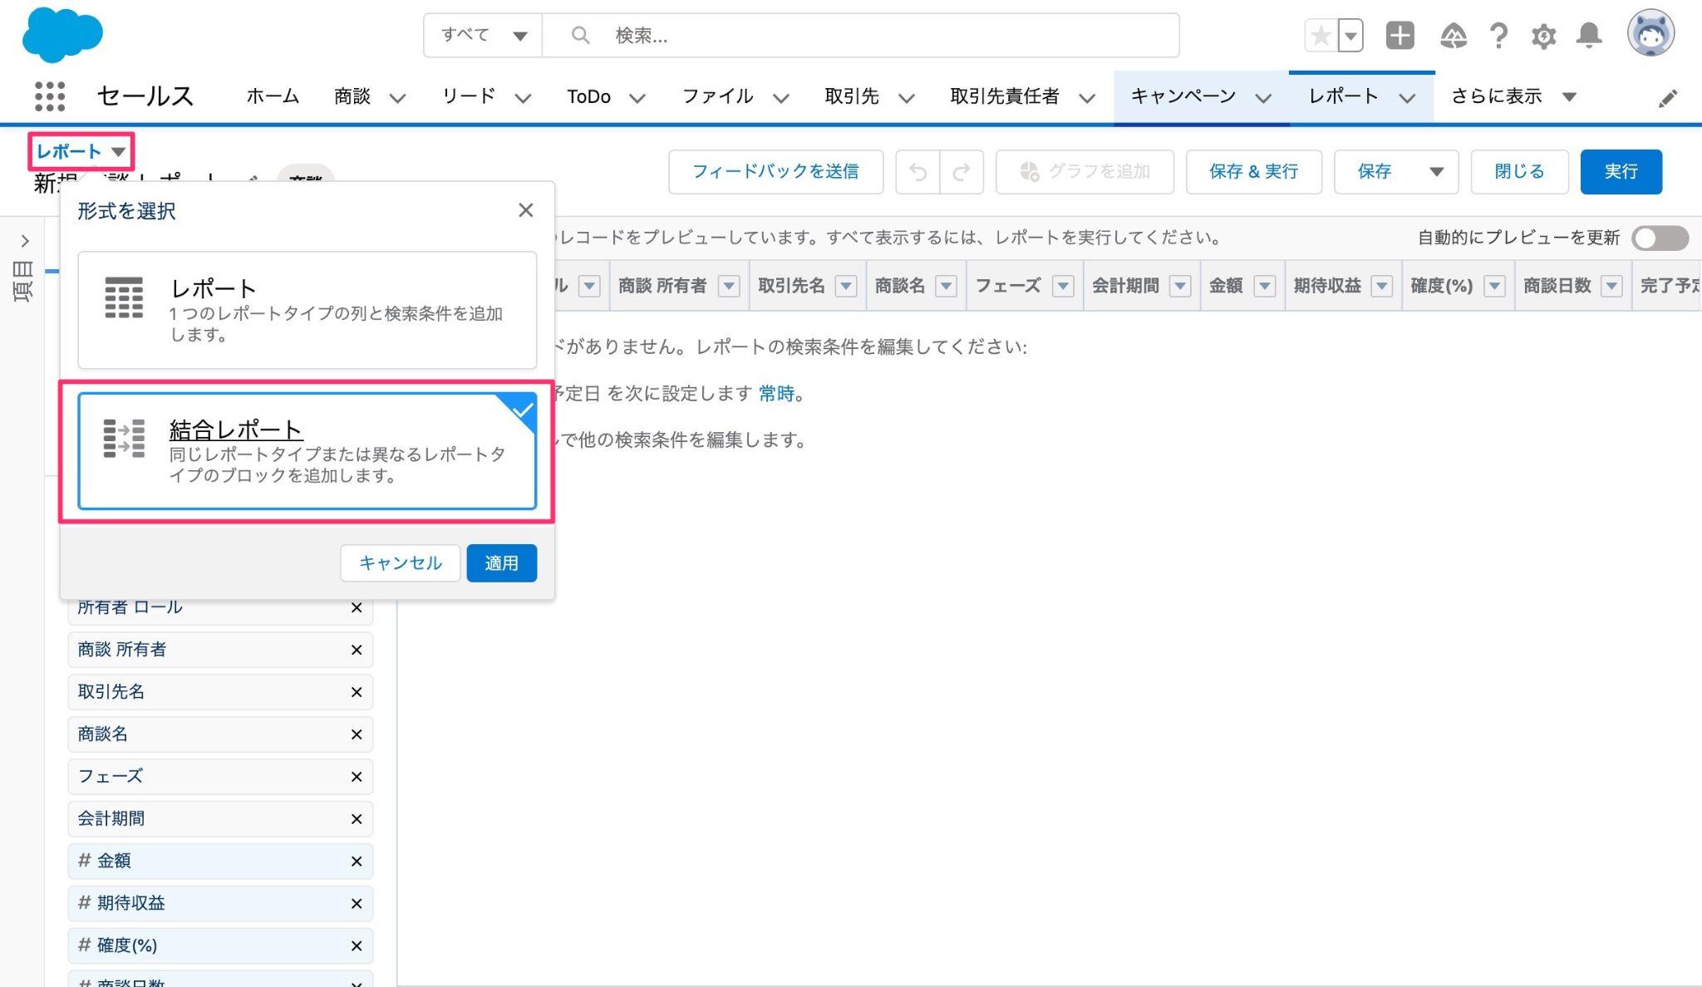
Task: Select the レポート format option
Action: click(307, 310)
